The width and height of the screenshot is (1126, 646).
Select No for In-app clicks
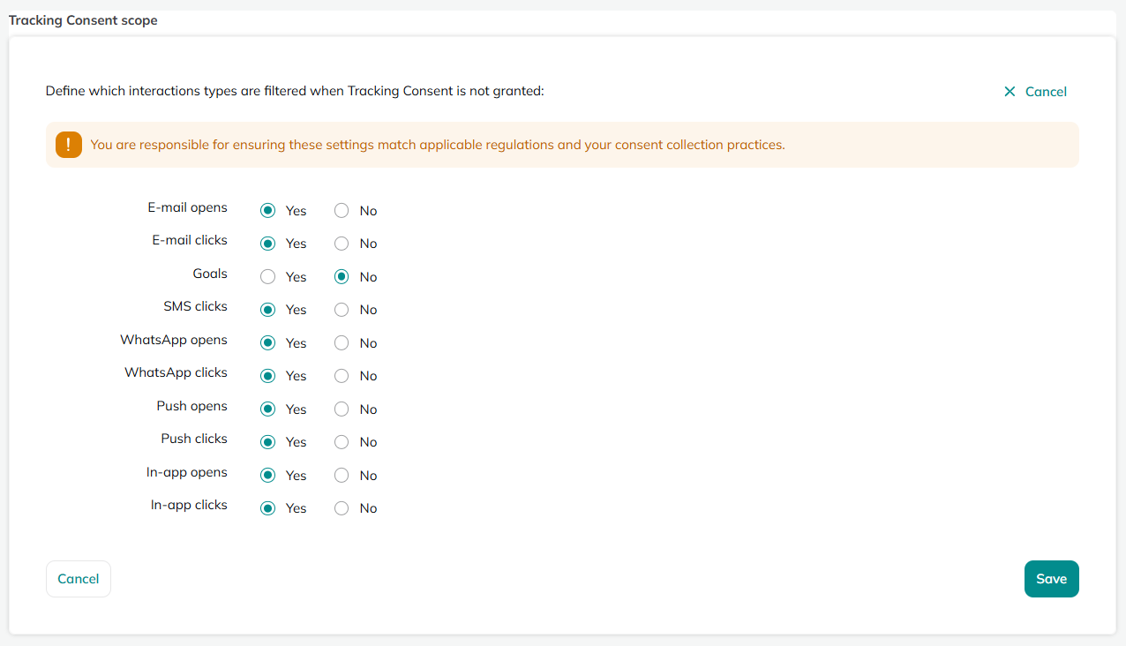pyautogui.click(x=342, y=508)
